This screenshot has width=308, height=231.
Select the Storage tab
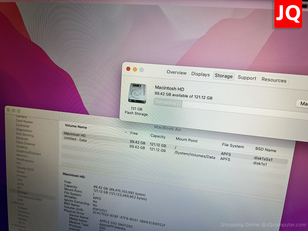pyautogui.click(x=224, y=76)
